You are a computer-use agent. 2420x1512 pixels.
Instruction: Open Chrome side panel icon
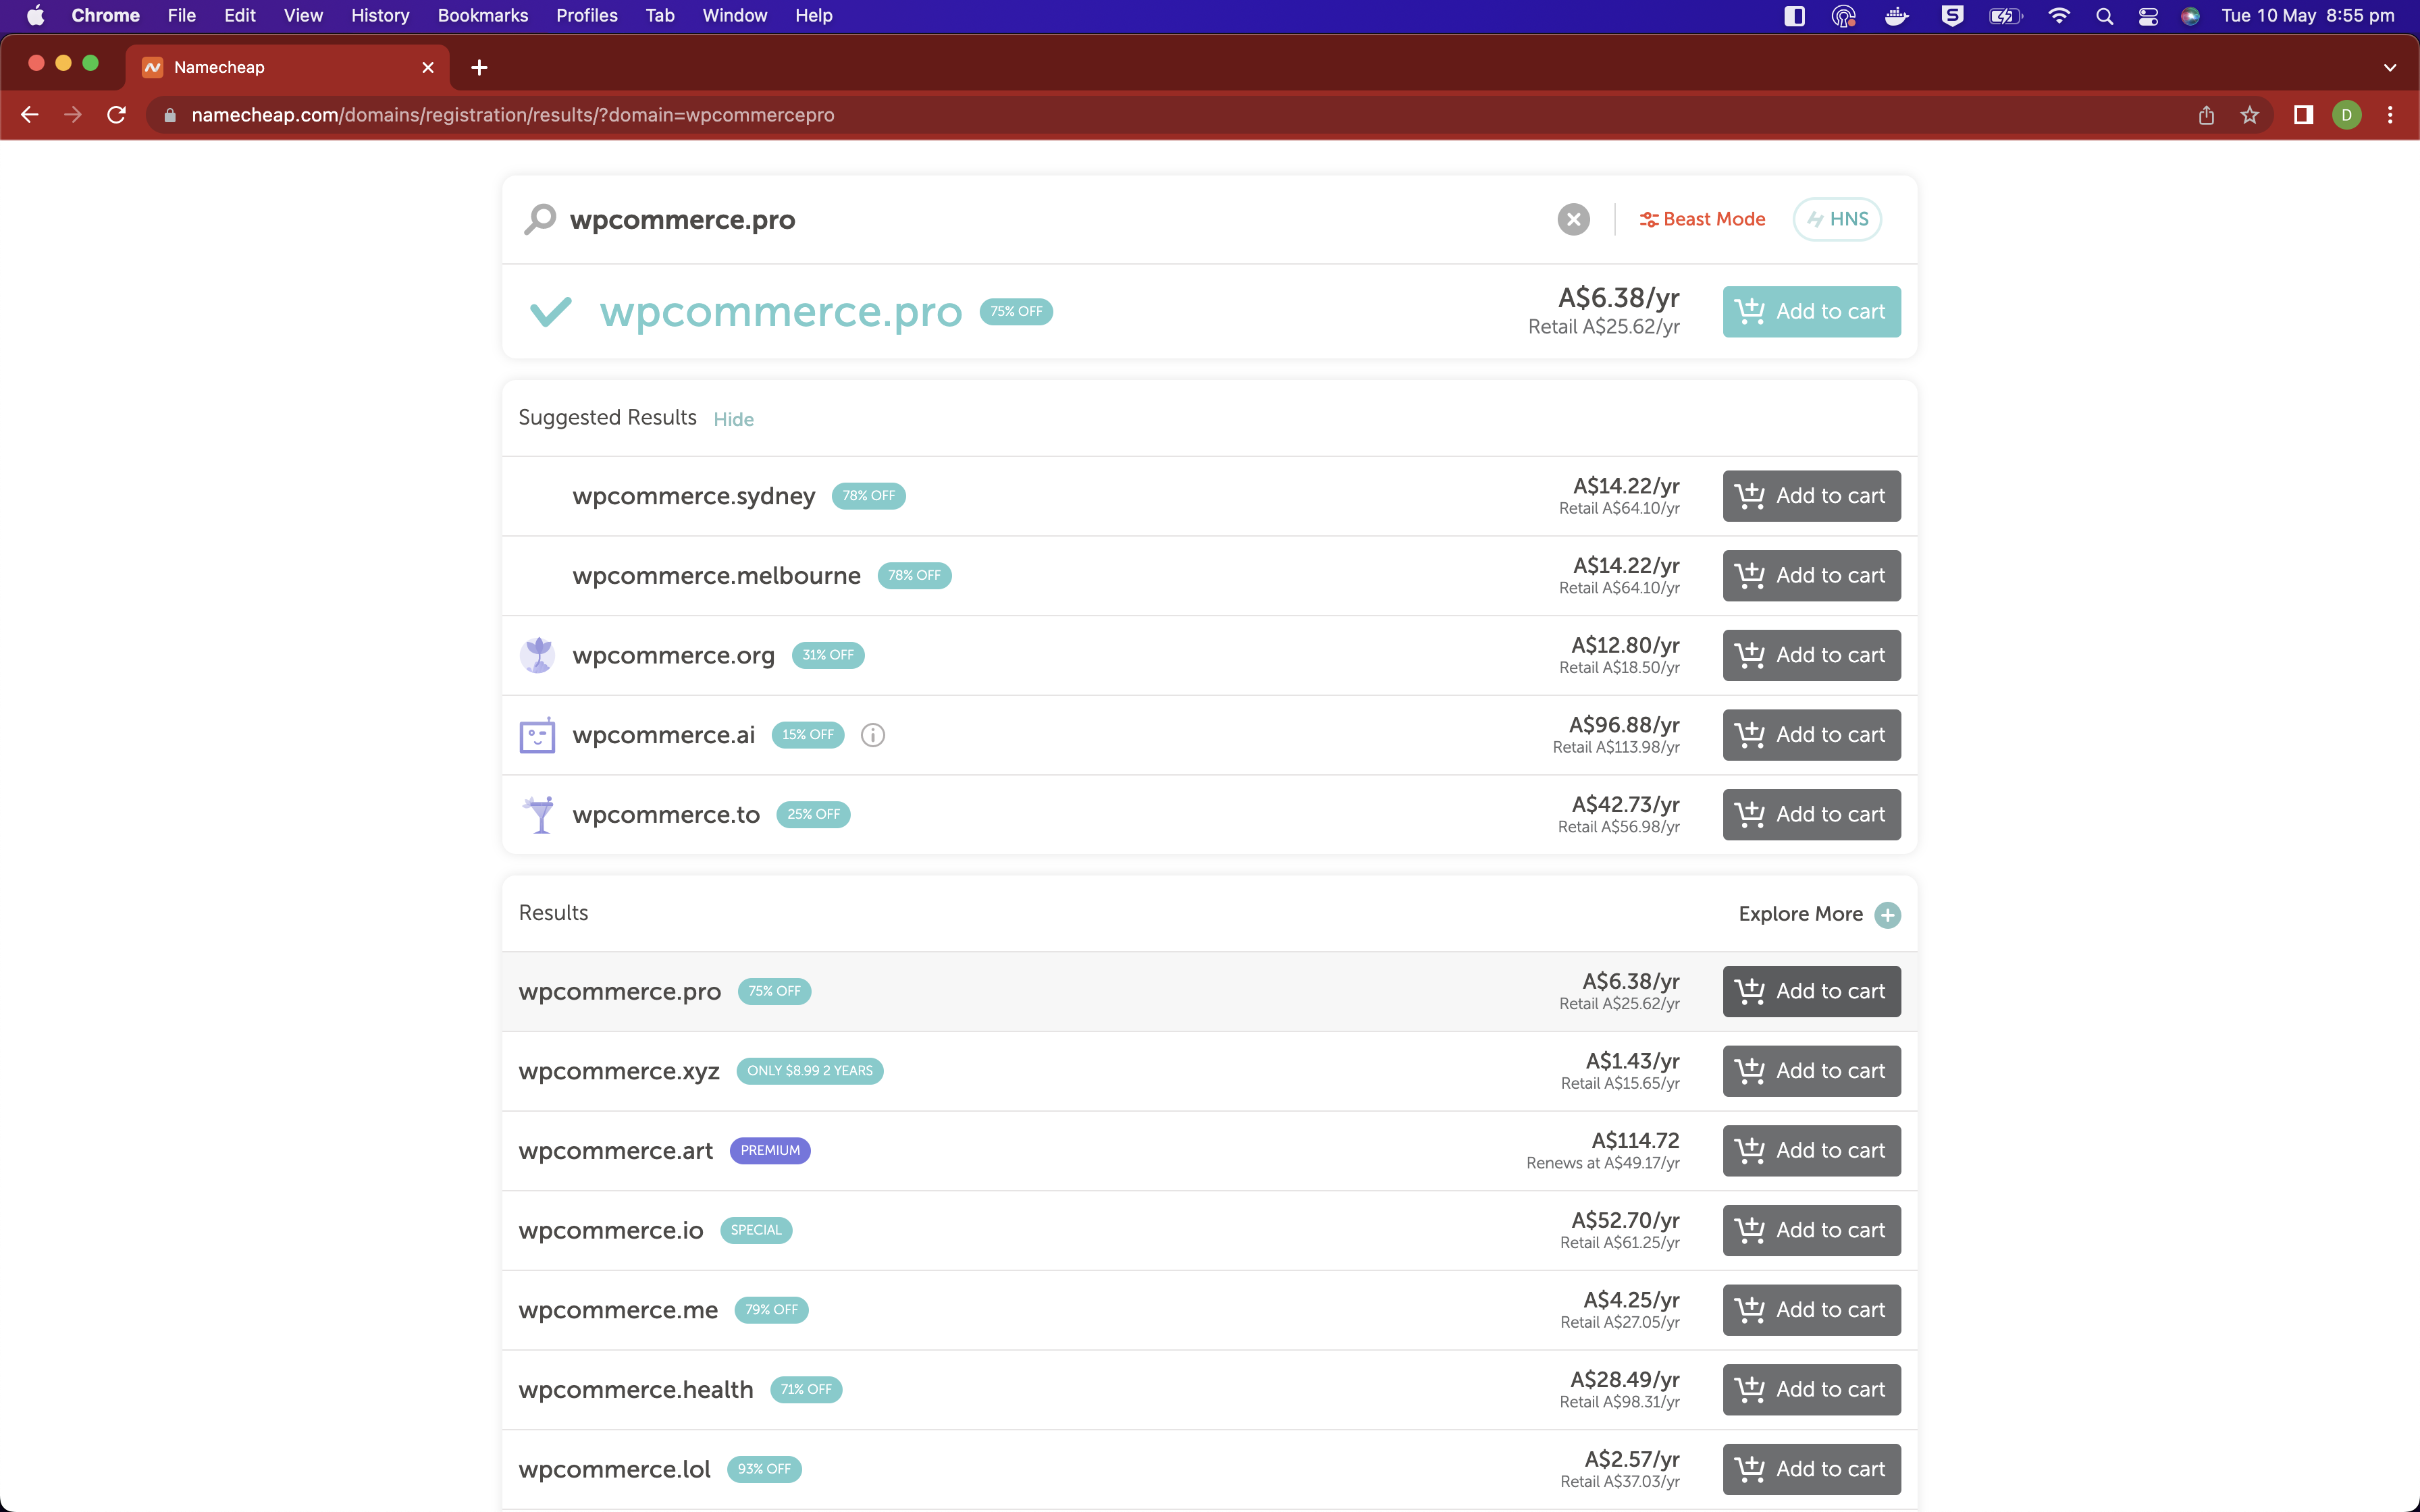[x=2303, y=115]
